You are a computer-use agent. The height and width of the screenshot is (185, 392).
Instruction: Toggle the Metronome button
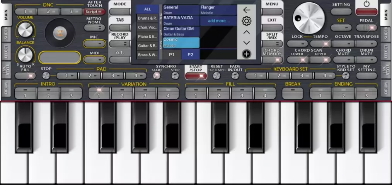coord(95,27)
